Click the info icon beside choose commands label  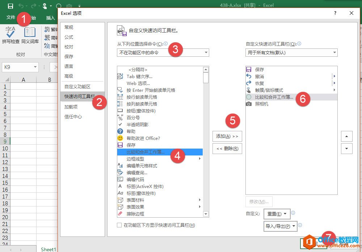(165, 44)
